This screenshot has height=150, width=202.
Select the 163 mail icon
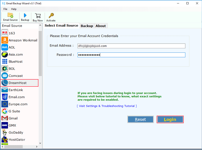5,33
